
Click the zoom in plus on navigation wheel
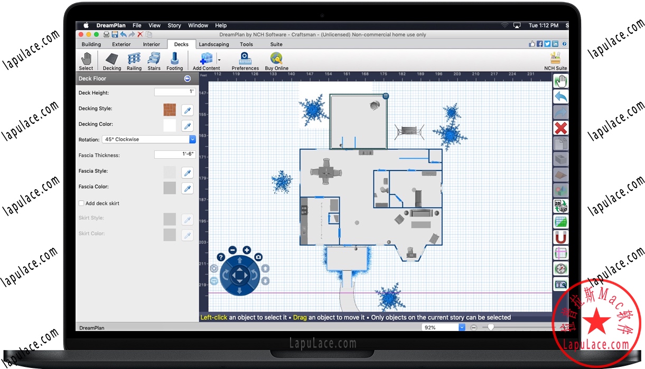click(x=246, y=250)
